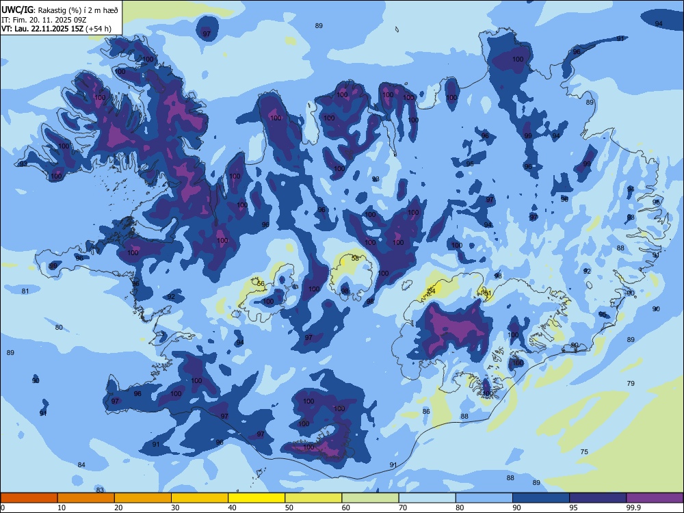Viewport: 684px width, 513px height.
Task: Click the title 'UWC/IG: Rakastig (%) í 2 m hæð'
Action: pyautogui.click(x=60, y=10)
